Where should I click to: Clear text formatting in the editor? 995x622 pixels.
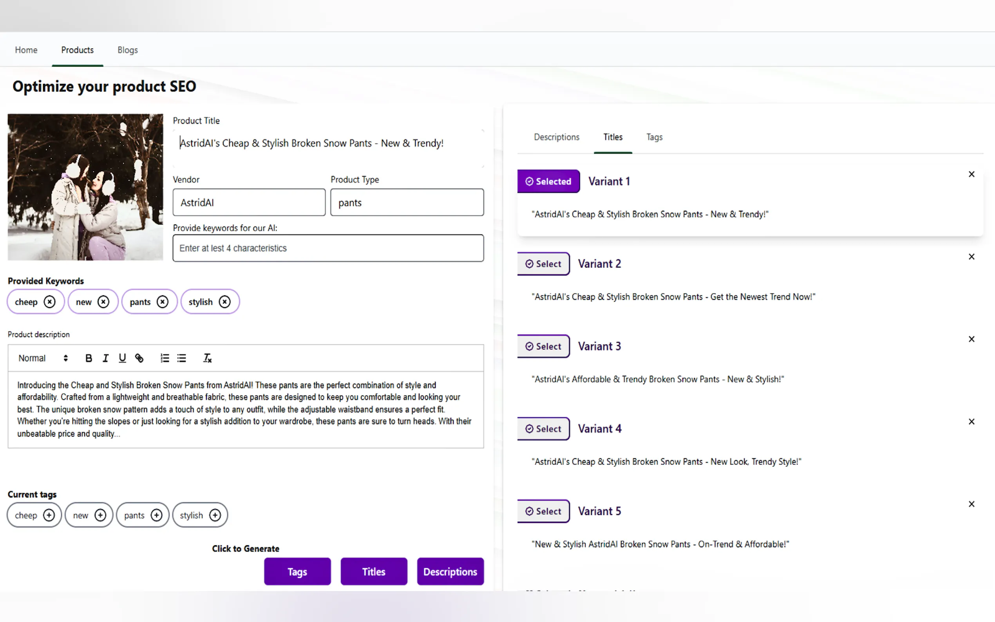(207, 358)
